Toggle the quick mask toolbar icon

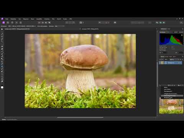81,23
